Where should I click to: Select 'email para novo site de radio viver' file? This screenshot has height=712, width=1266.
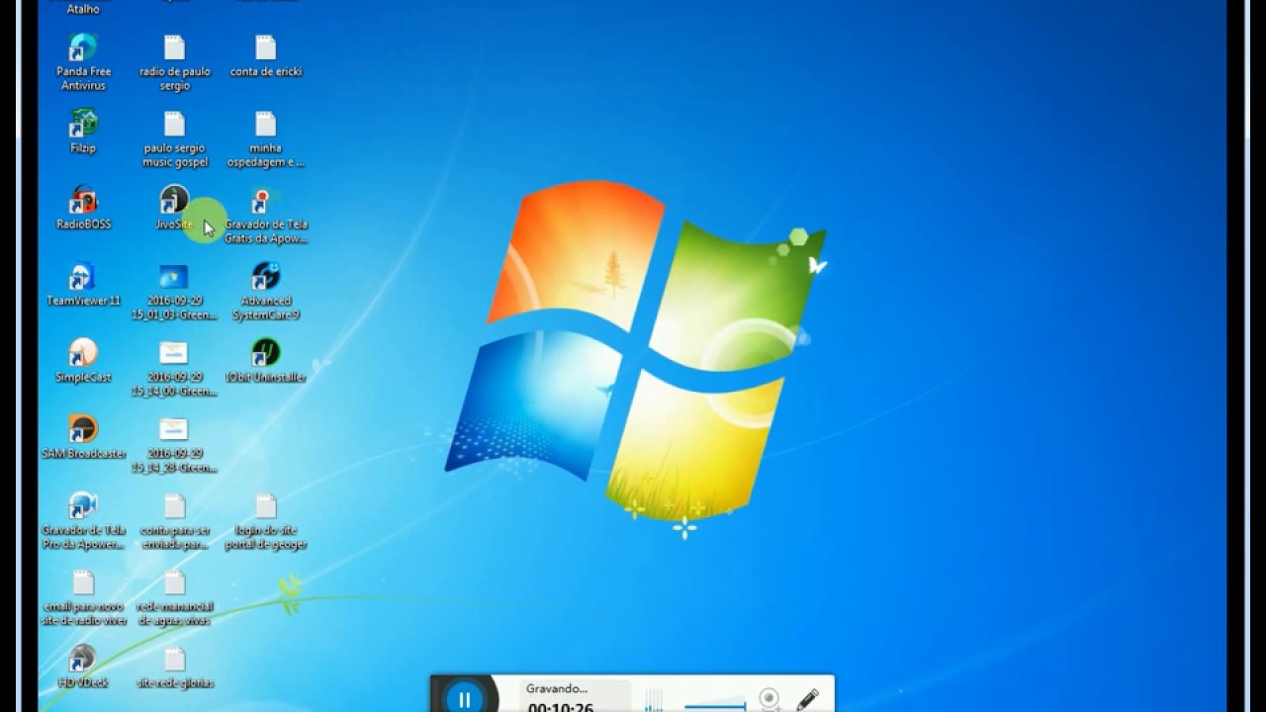(x=83, y=597)
